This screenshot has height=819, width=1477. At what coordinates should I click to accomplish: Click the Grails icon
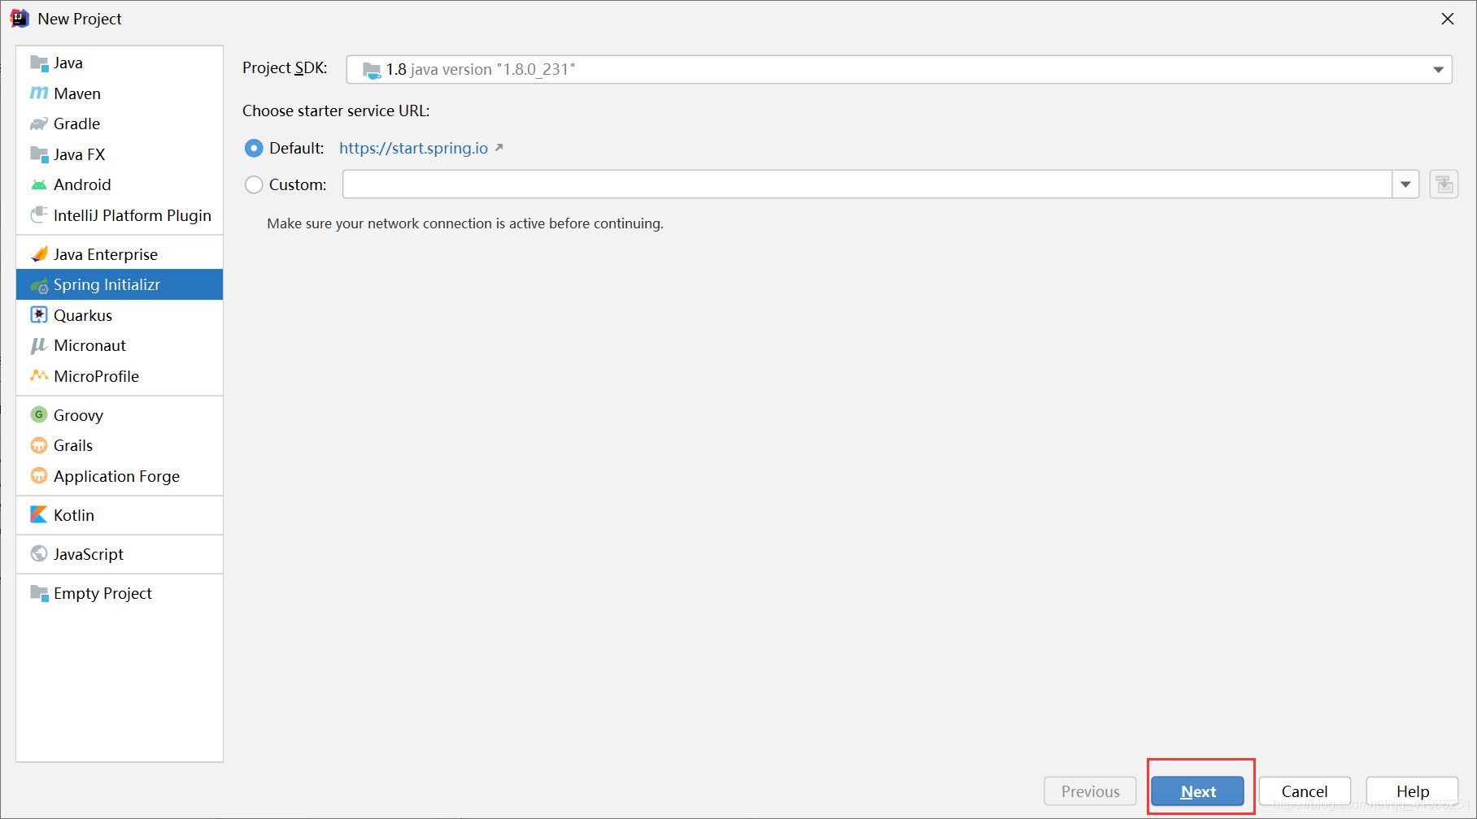38,445
